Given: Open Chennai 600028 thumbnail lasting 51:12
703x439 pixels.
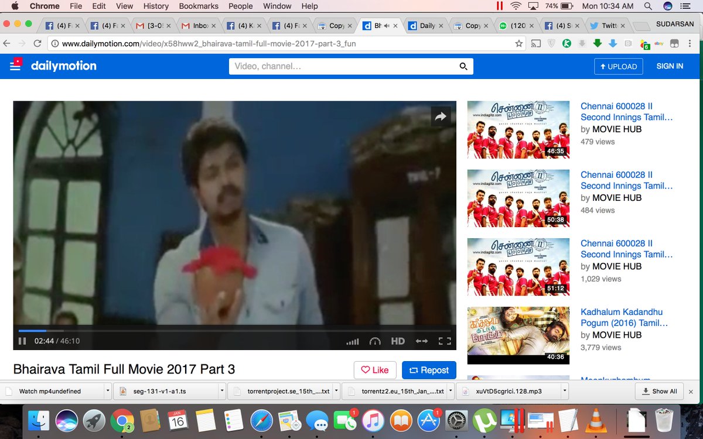Looking at the screenshot, I should [518, 267].
